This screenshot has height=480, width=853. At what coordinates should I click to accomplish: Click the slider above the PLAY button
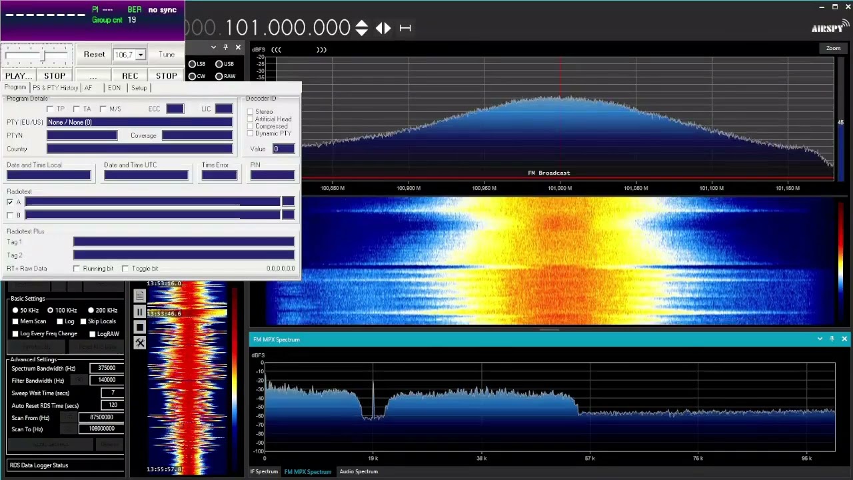pyautogui.click(x=37, y=55)
